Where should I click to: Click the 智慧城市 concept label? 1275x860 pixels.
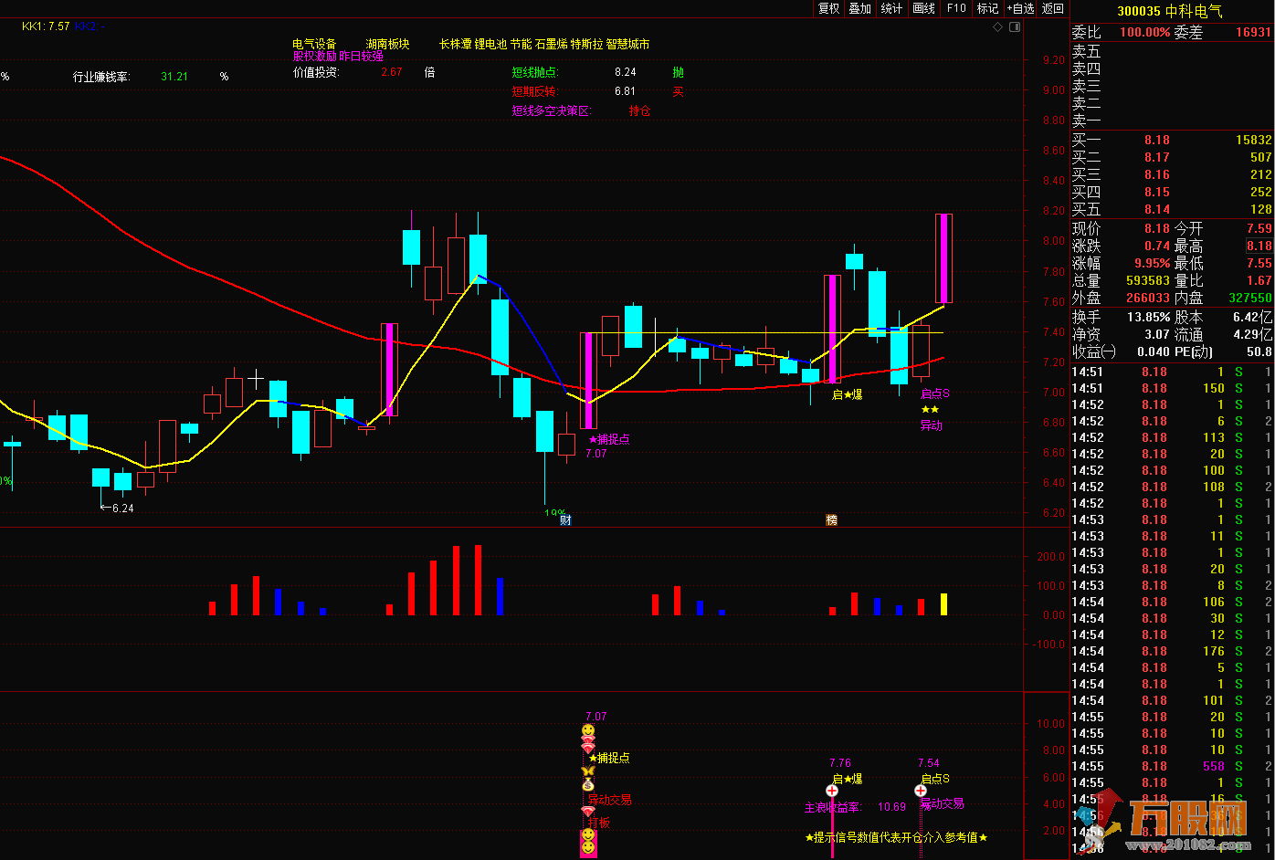click(x=628, y=44)
